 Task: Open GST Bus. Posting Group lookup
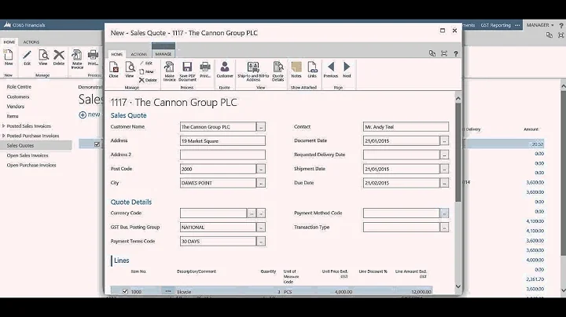point(261,228)
